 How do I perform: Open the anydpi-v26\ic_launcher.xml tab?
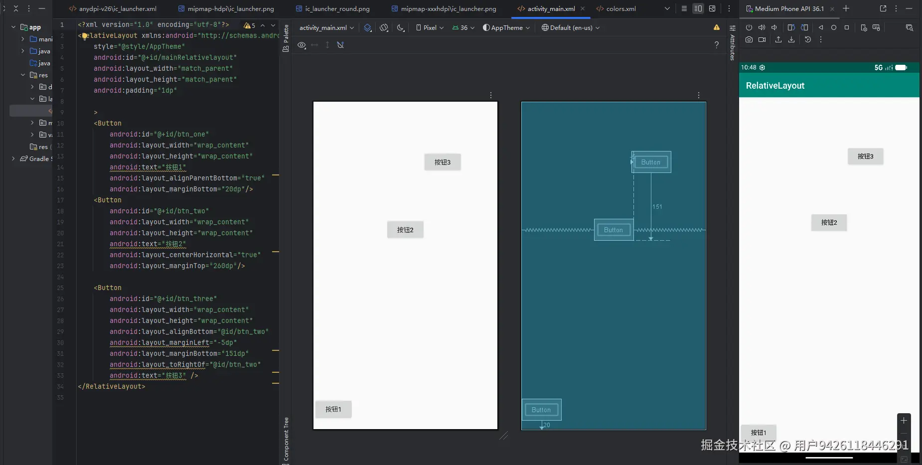click(x=118, y=8)
